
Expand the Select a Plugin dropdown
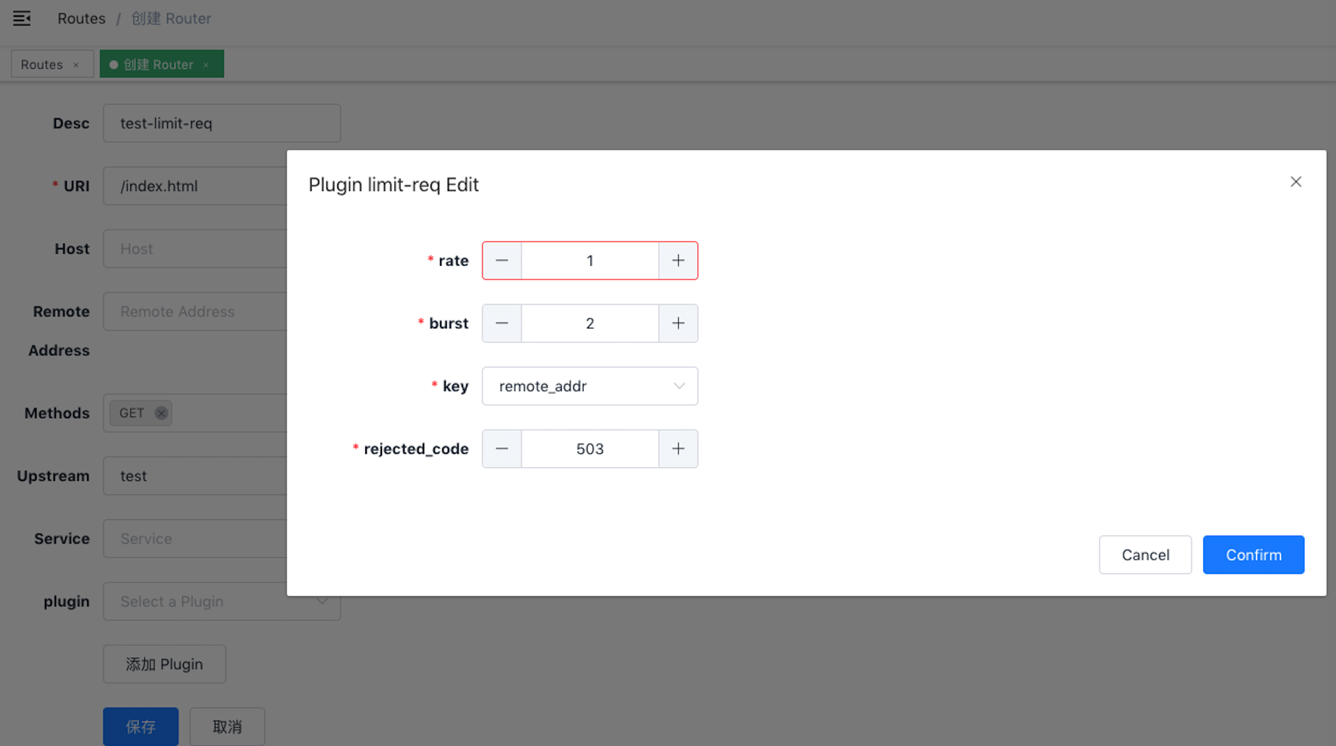point(221,601)
